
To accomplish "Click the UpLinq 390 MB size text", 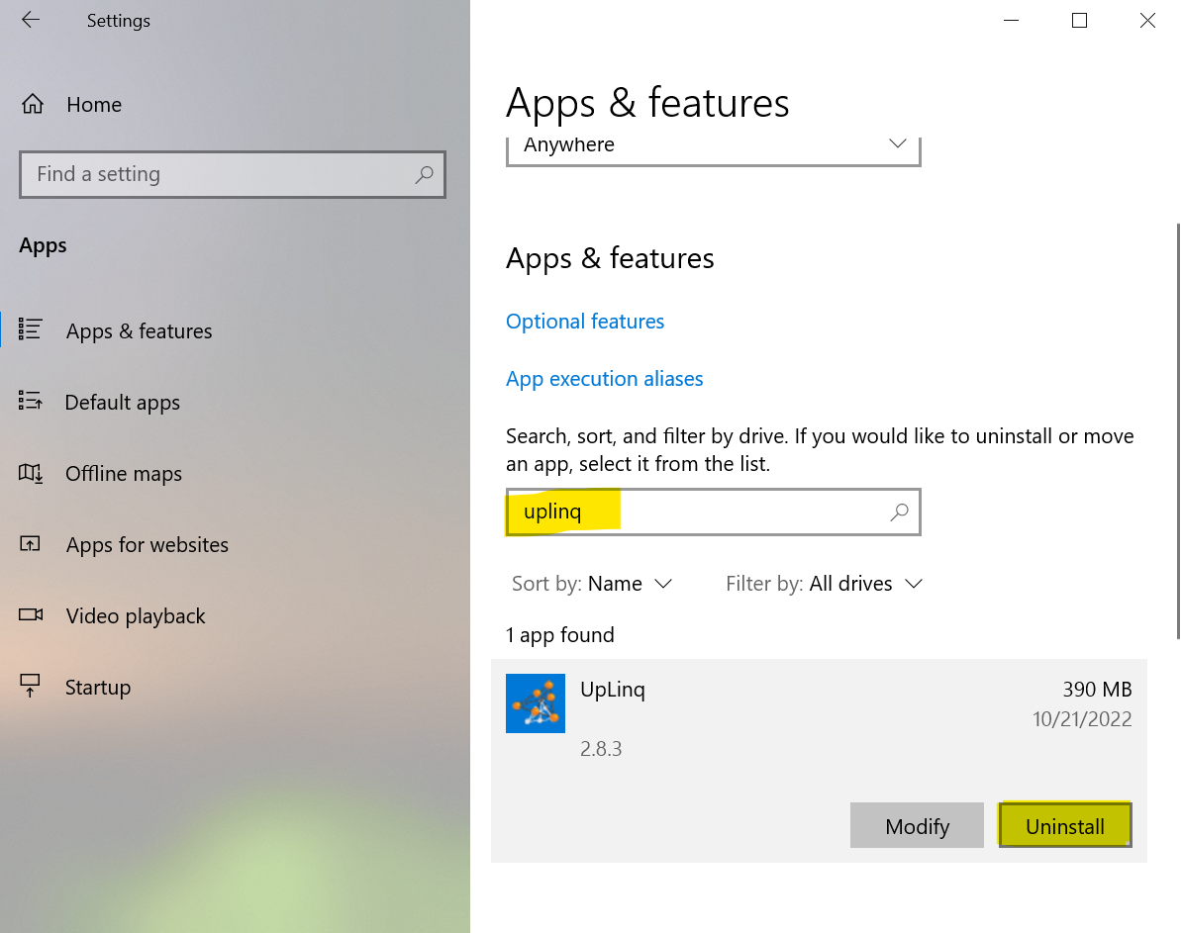I will (1097, 690).
